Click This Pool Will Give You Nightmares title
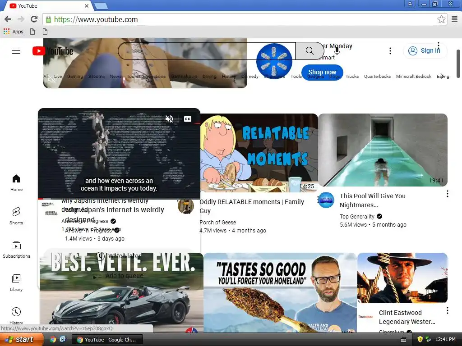This screenshot has width=462, height=346. point(372,200)
